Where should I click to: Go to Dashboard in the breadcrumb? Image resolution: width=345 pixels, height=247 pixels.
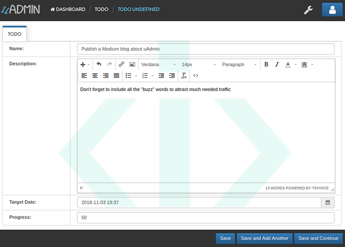point(68,9)
